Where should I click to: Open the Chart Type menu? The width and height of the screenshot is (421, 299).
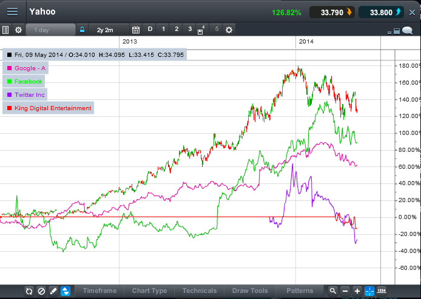pyautogui.click(x=149, y=291)
